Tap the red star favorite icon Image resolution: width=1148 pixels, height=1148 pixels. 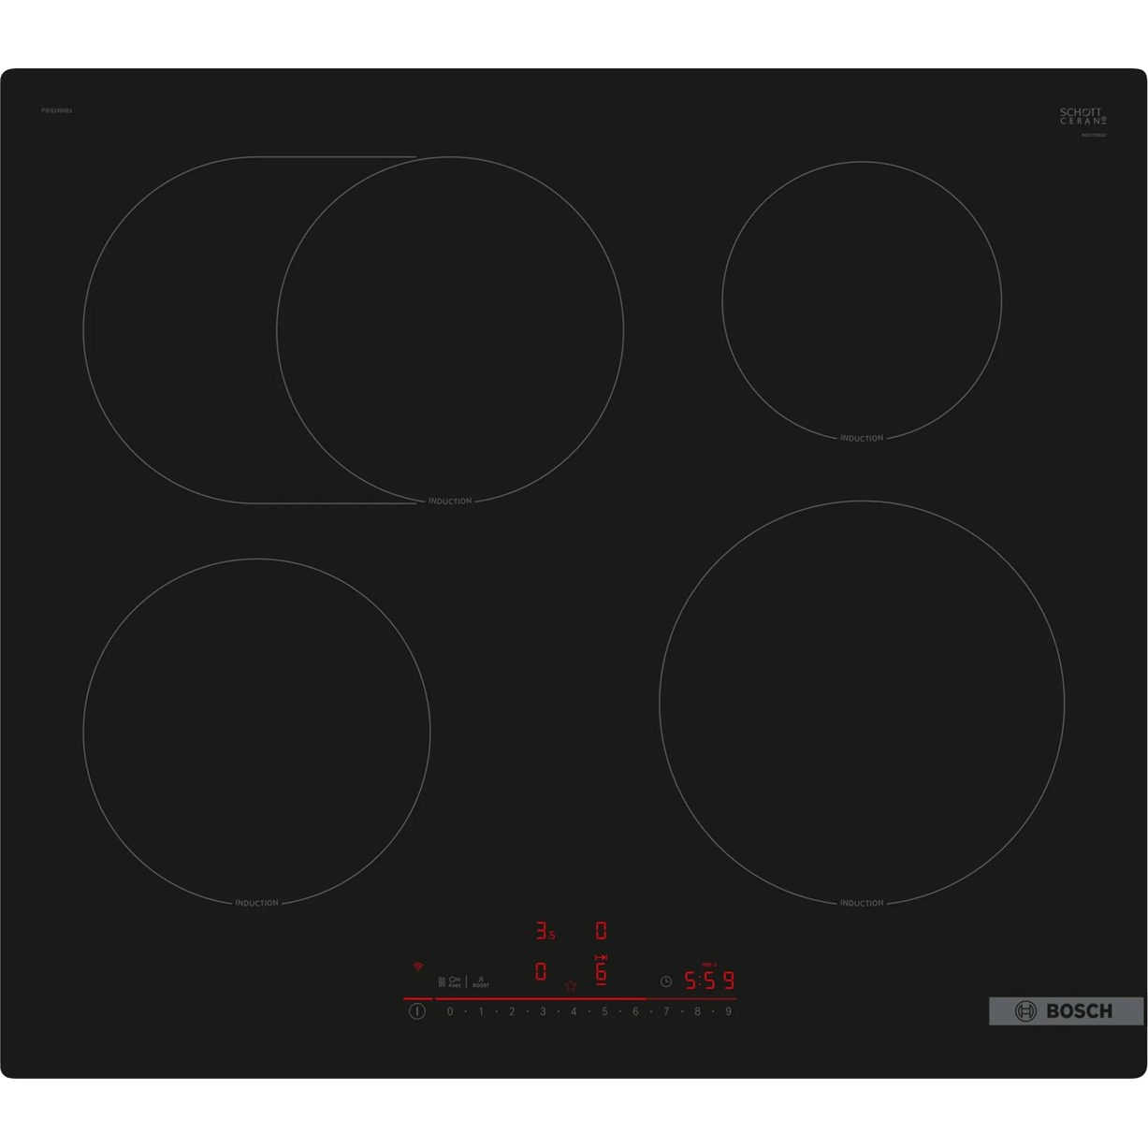571,985
